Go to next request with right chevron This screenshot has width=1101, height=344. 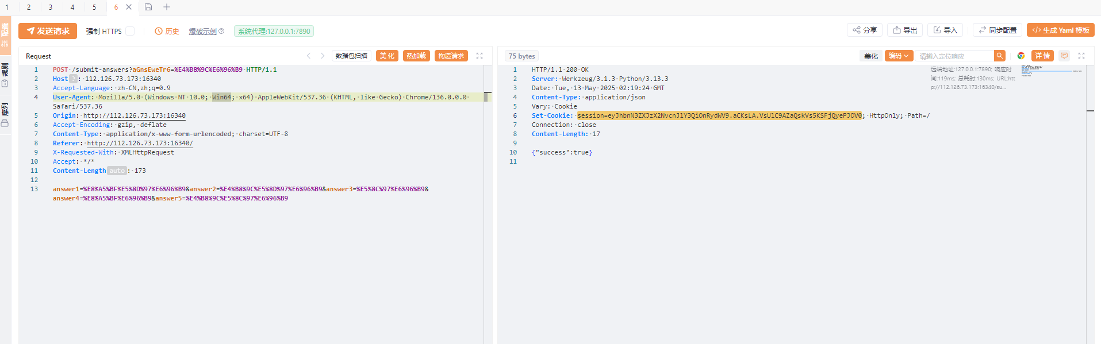[x=323, y=56]
